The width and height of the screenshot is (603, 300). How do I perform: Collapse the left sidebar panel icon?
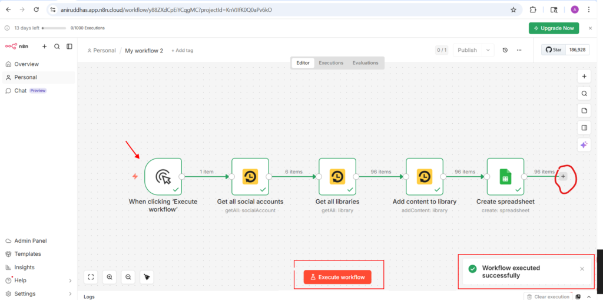(x=69, y=46)
